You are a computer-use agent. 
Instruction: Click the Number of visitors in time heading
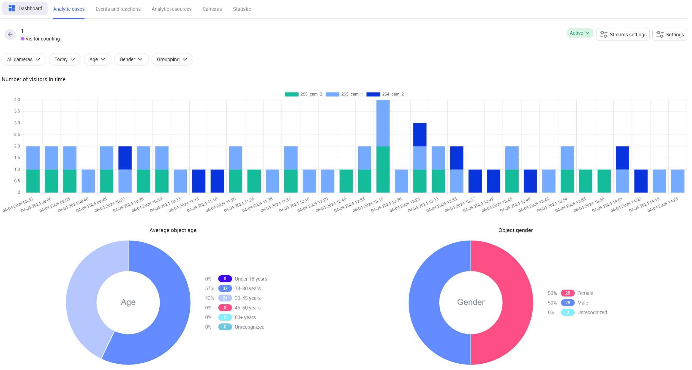[34, 79]
